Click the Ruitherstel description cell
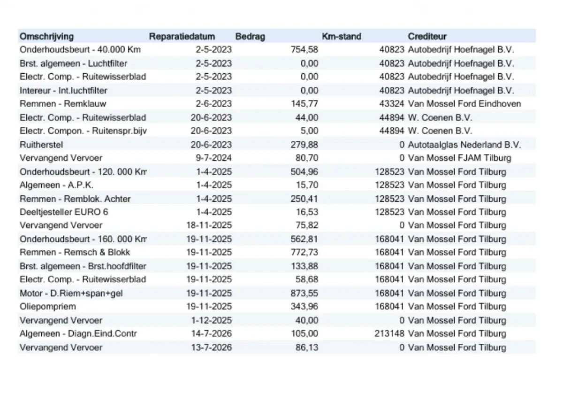 tap(41, 145)
